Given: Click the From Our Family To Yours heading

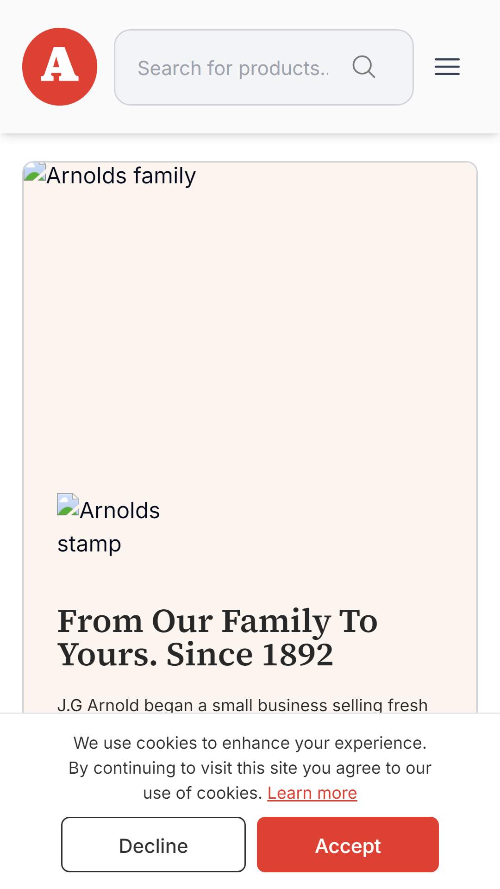Looking at the screenshot, I should point(218,638).
